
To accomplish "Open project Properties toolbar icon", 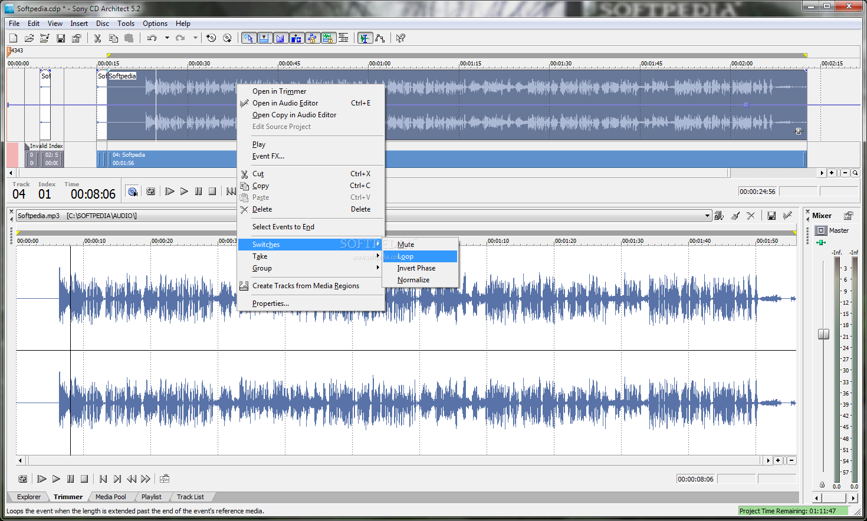I will [76, 38].
